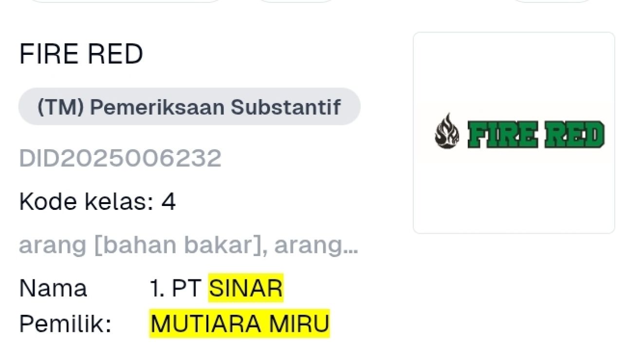
Task: Click the Nama Pemilik label
Action: click(x=65, y=306)
